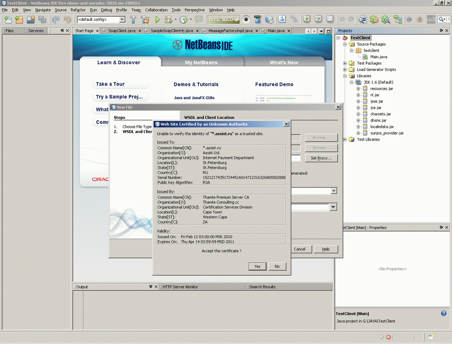Image resolution: width=452 pixels, height=344 pixels.
Task: Click Set Proxy... in New File dialog
Action: [x=321, y=158]
